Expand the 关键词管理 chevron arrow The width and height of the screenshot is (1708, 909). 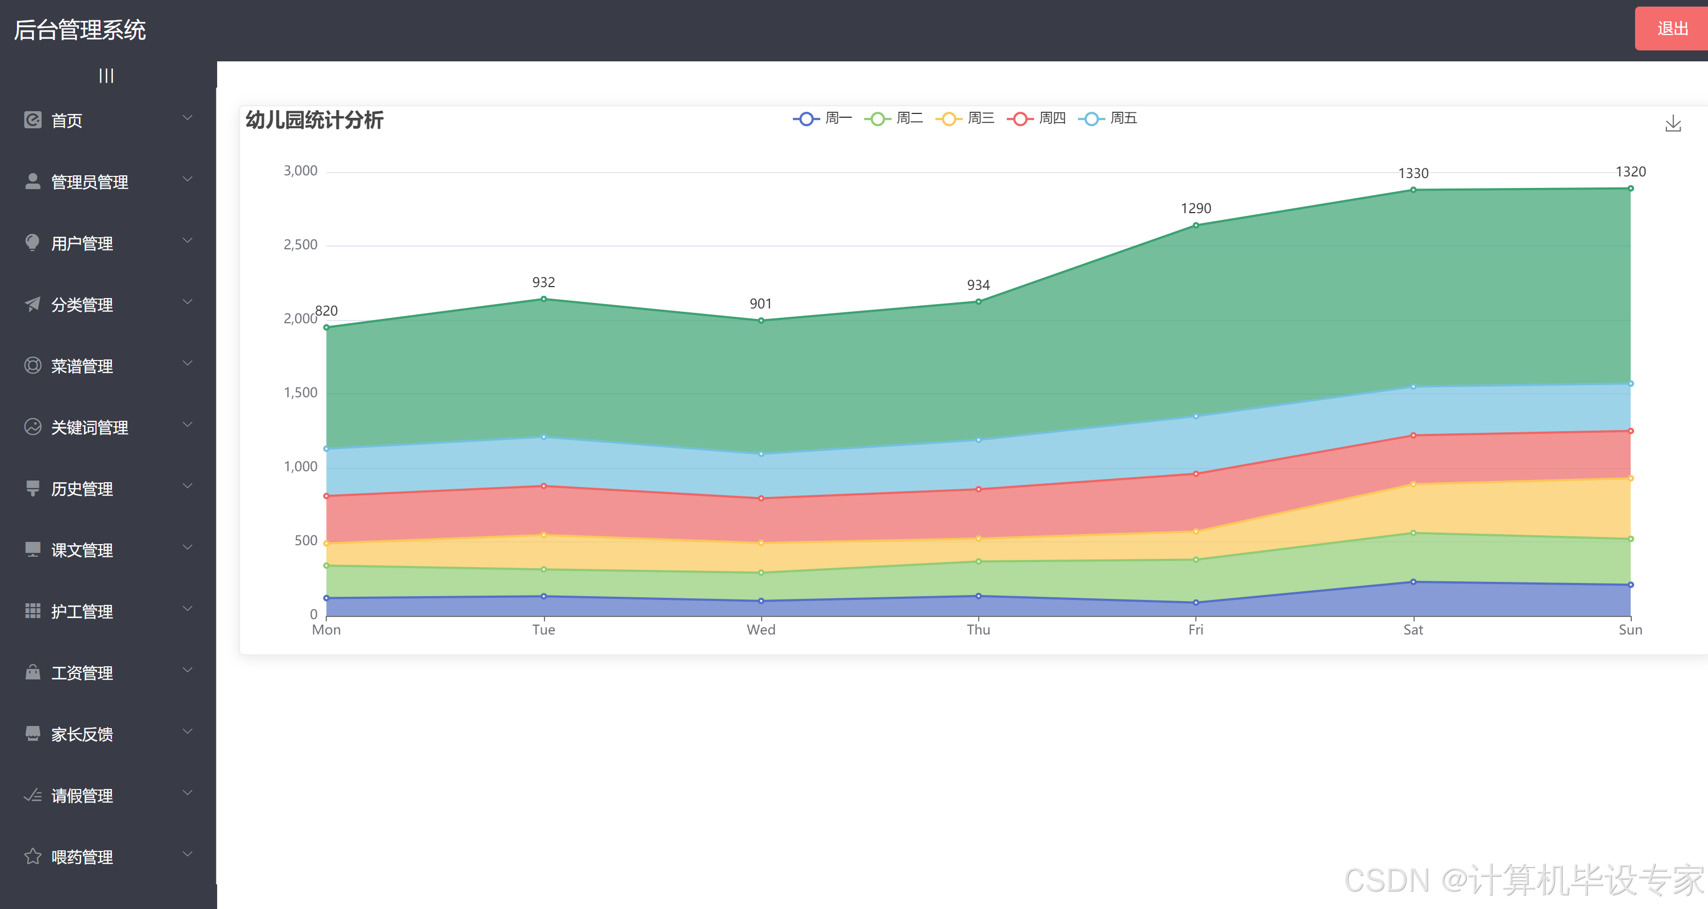[x=188, y=425]
